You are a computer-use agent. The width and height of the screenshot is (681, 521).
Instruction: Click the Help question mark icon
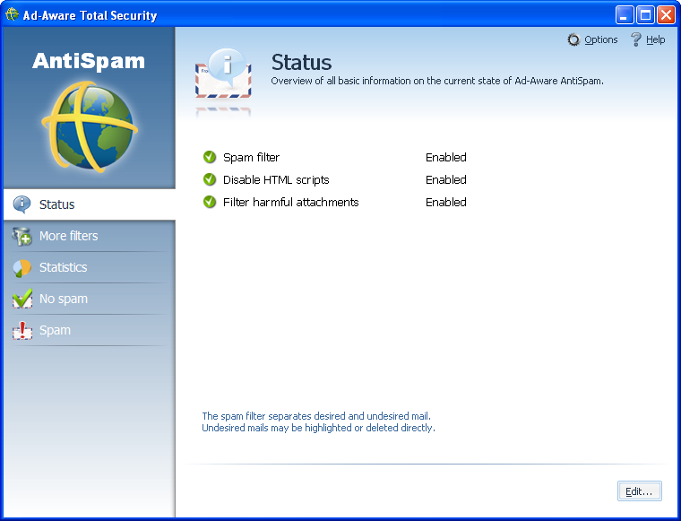[636, 39]
